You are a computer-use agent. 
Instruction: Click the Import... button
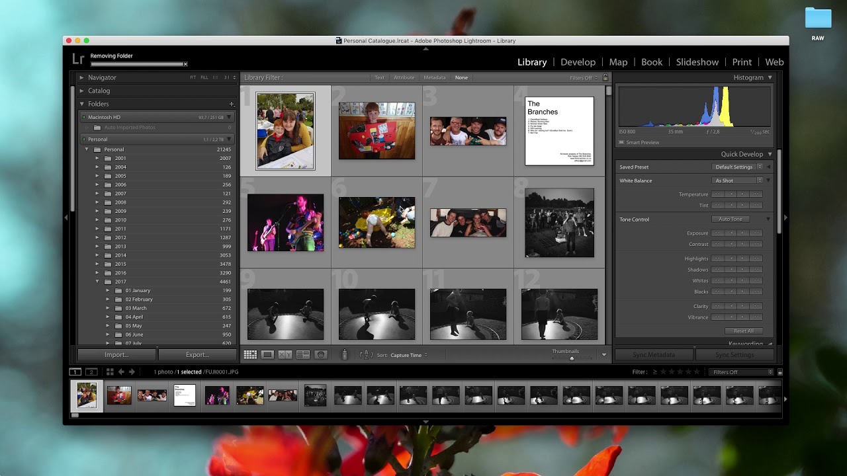[x=116, y=355]
